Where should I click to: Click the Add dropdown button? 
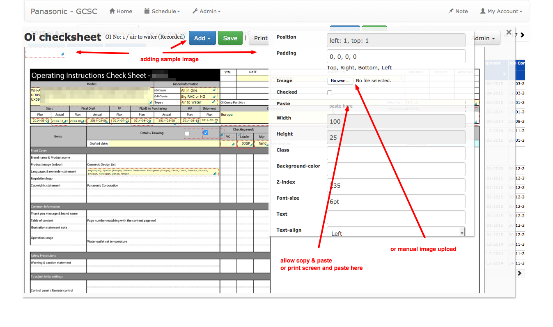[202, 38]
